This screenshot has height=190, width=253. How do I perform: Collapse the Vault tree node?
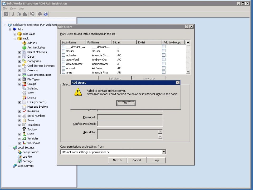[x=15, y=39]
